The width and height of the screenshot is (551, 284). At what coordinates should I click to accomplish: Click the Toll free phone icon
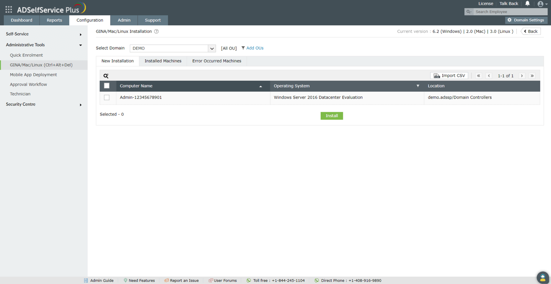[x=249, y=281]
